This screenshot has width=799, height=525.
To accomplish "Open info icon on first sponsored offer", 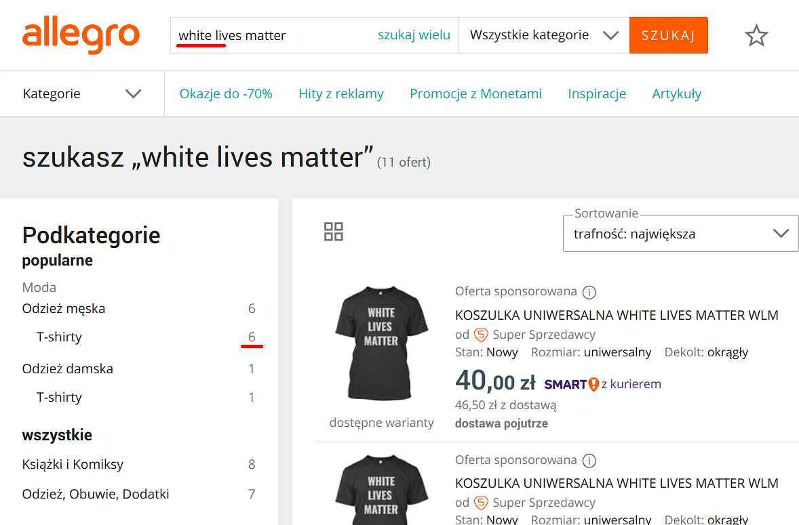I will pos(589,292).
